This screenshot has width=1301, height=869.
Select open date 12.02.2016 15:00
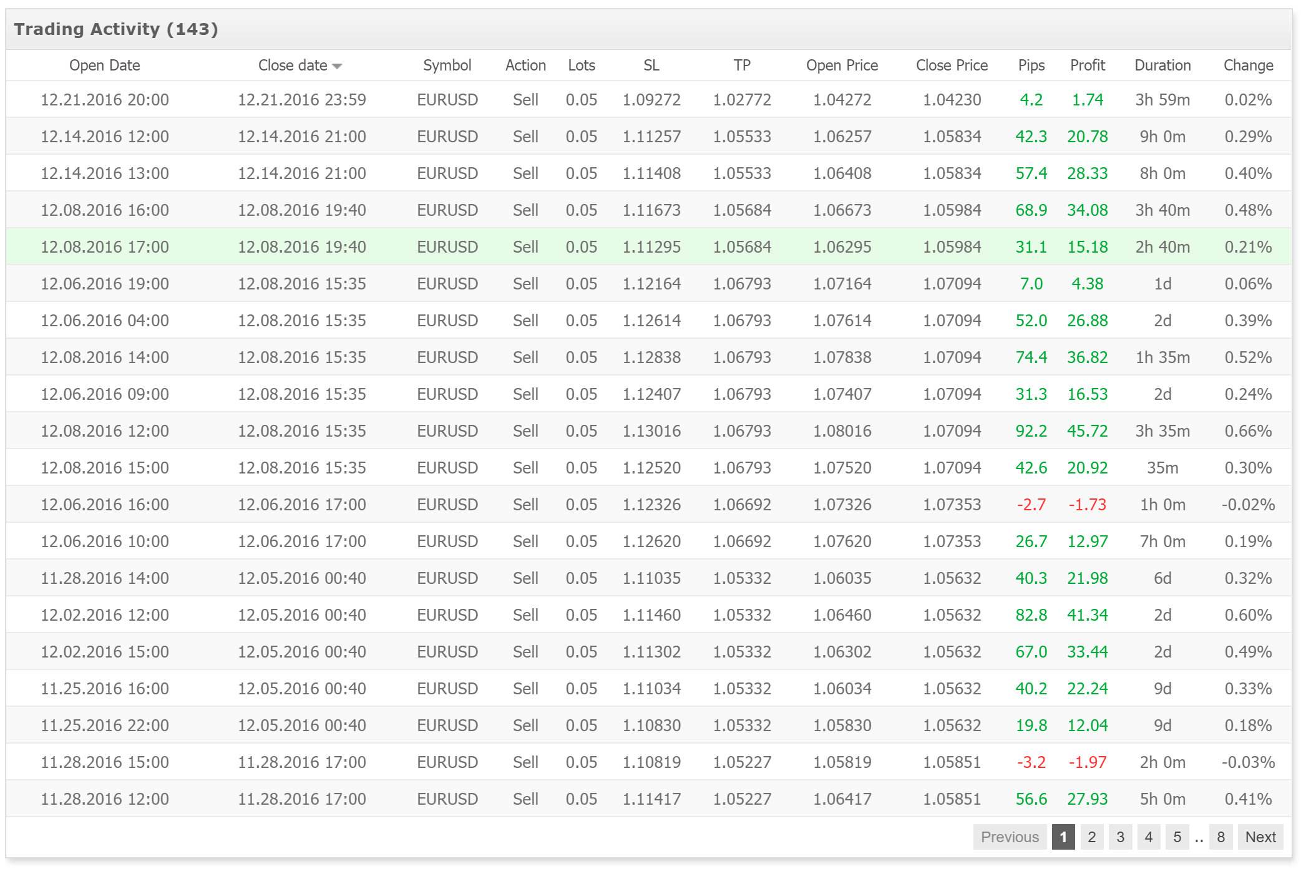point(105,652)
